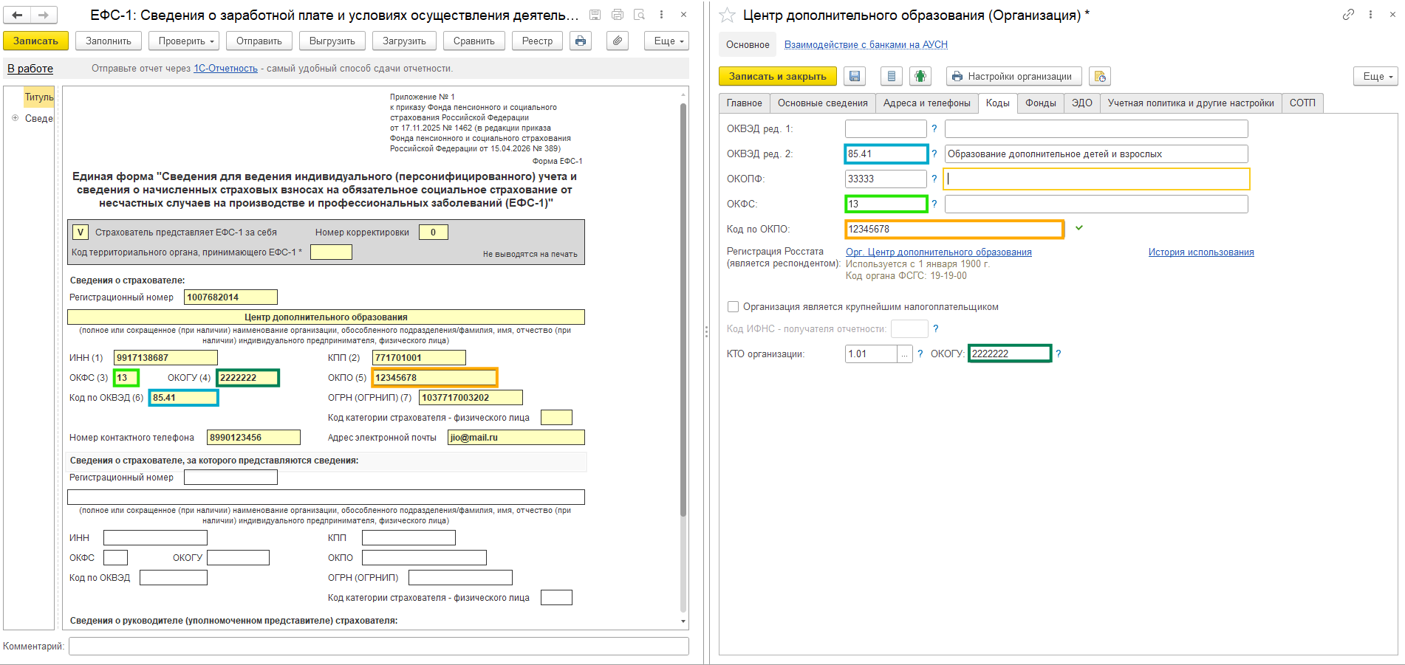The height and width of the screenshot is (665, 1405).
Task: Copy link to organization using chain icon
Action: (1348, 15)
